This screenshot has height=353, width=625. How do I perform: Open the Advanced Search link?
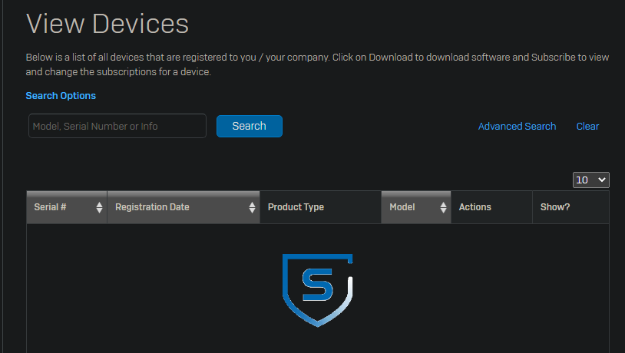click(x=517, y=127)
